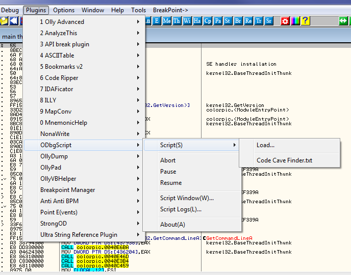Screen dimensions: 351x275
Task: Expand the Breakpoint Manager submenu
Action: pyautogui.click(x=84, y=189)
